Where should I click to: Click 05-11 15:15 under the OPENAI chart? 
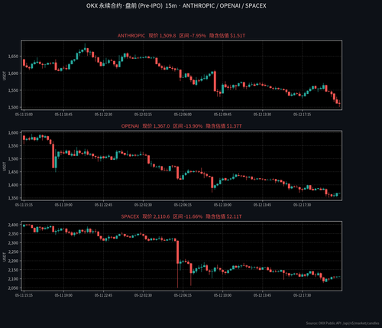[x=24, y=205]
